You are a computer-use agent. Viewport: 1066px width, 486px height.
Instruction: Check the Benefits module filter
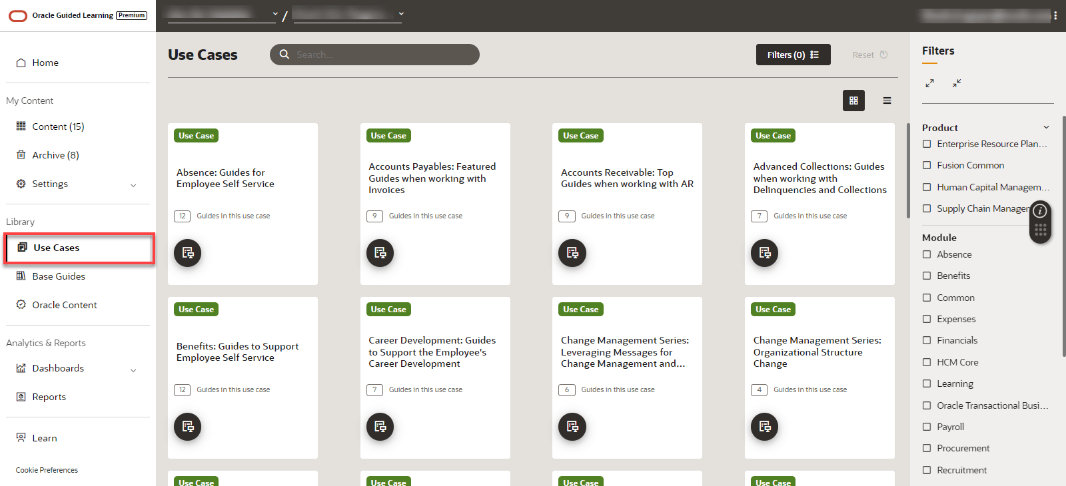(927, 276)
